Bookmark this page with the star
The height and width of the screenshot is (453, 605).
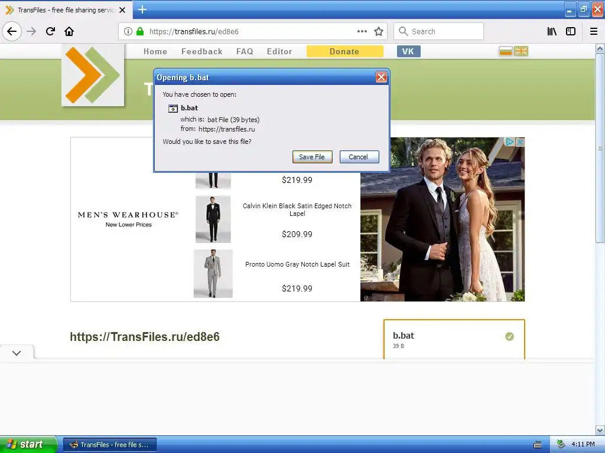(379, 31)
